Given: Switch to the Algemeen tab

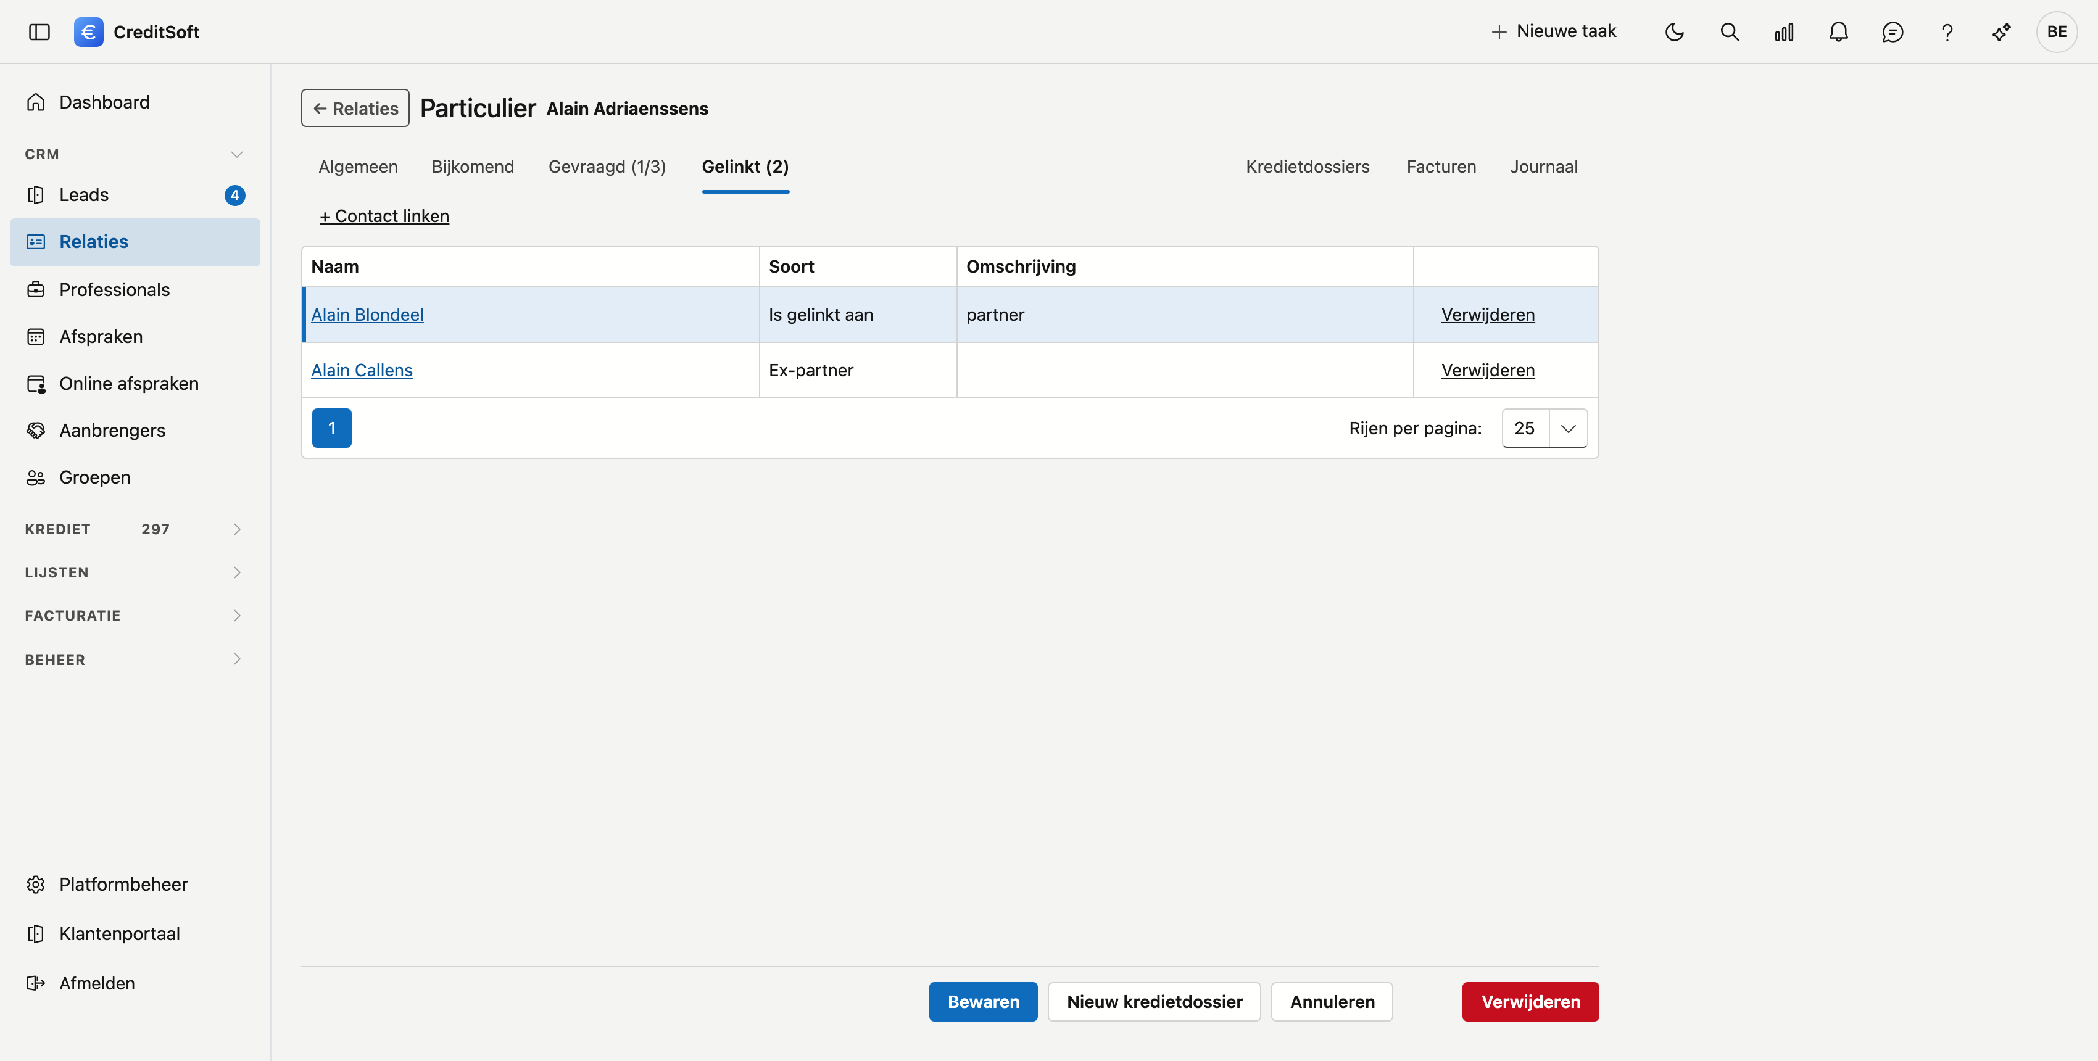Looking at the screenshot, I should click(359, 167).
